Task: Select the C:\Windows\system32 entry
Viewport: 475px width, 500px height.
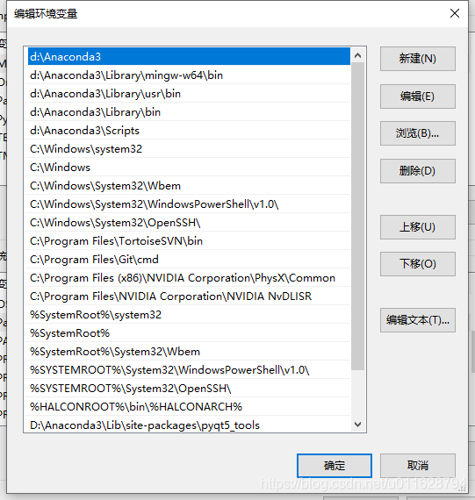Action: [189, 149]
